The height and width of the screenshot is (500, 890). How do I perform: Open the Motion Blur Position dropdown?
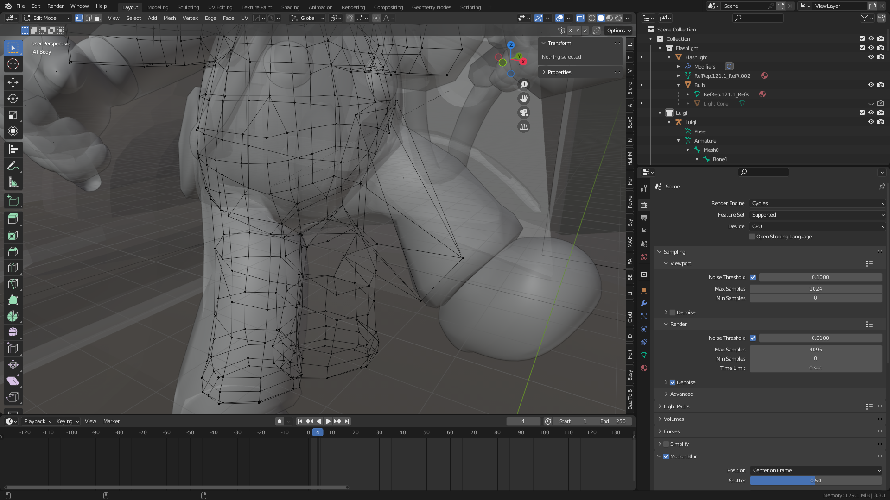[x=816, y=470]
